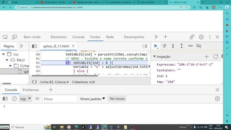Screen dimensions: 231x130
Task: Add page to favorites star
Action: pos(187,7)
